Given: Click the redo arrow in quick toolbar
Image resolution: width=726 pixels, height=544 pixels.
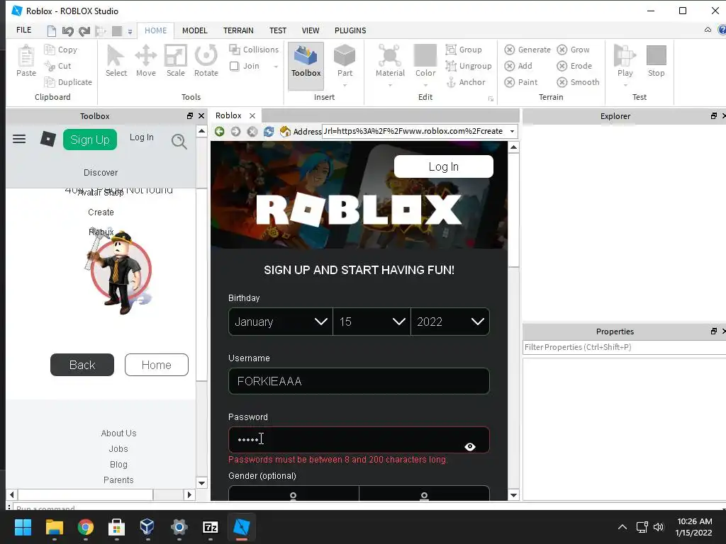Looking at the screenshot, I should click(x=84, y=31).
